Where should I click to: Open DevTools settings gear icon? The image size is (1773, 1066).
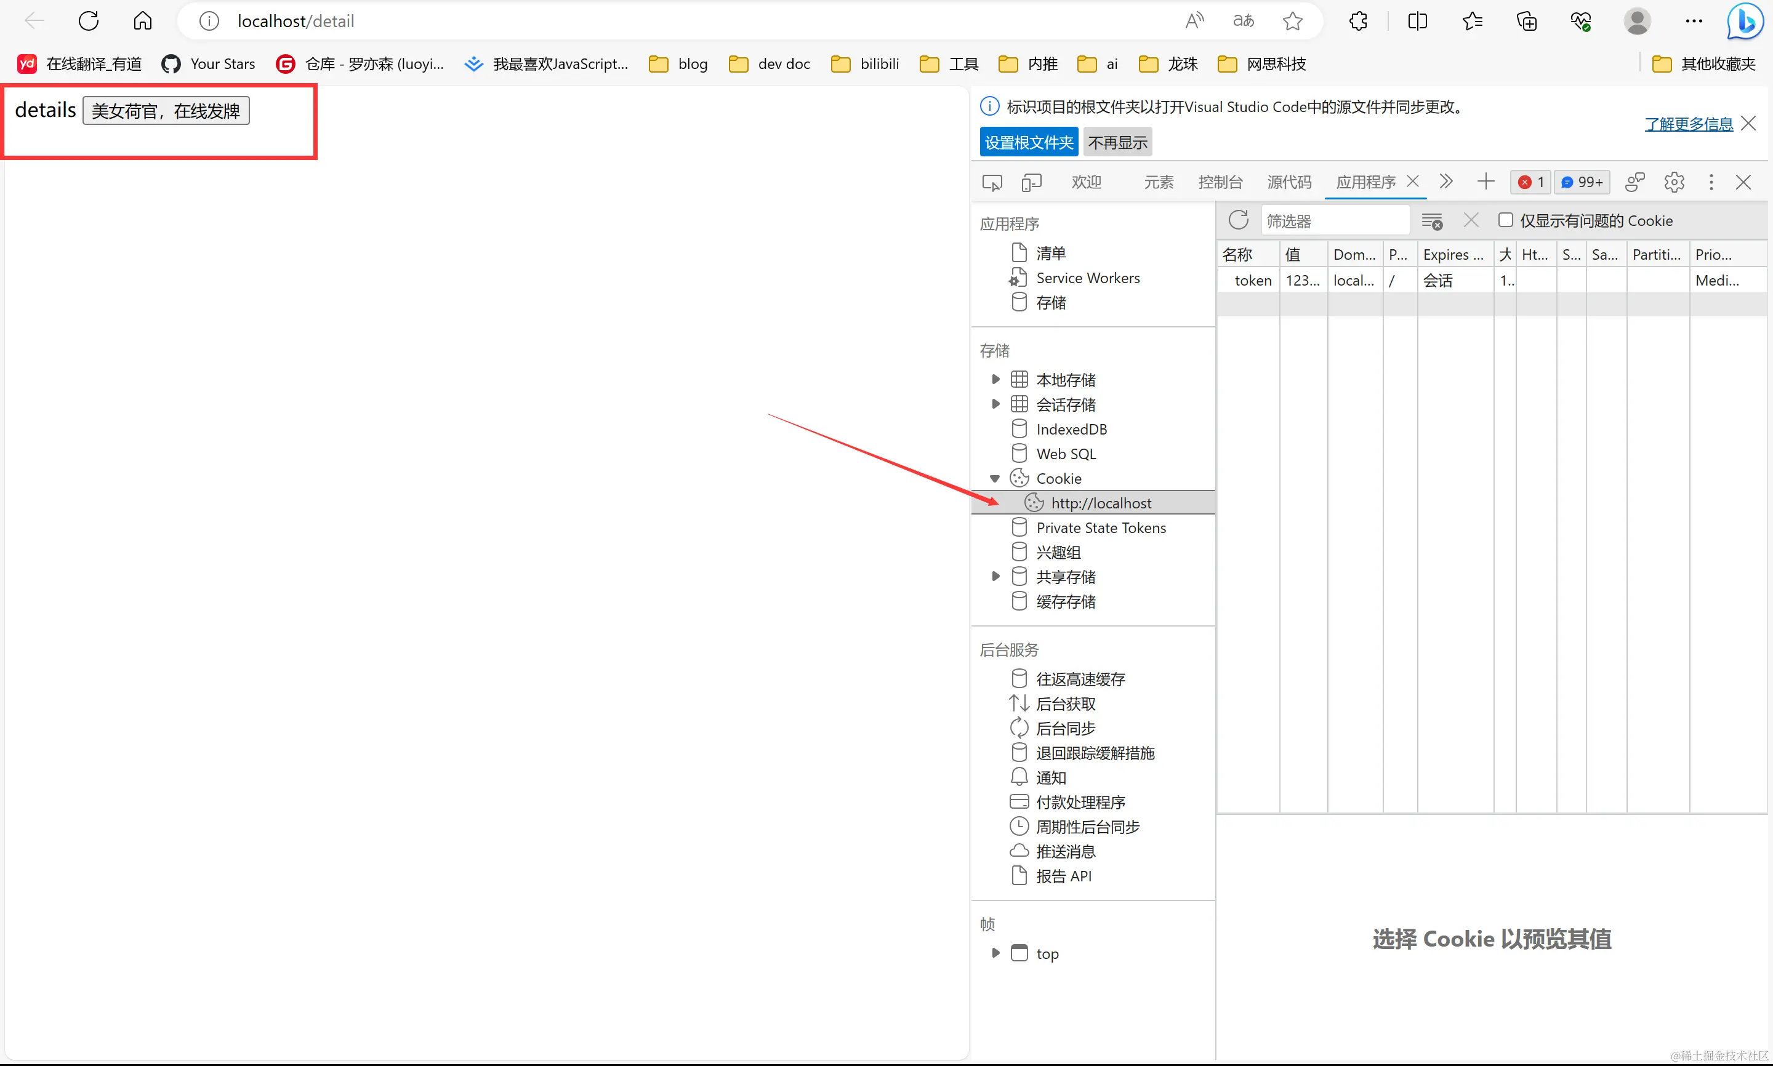(1673, 182)
